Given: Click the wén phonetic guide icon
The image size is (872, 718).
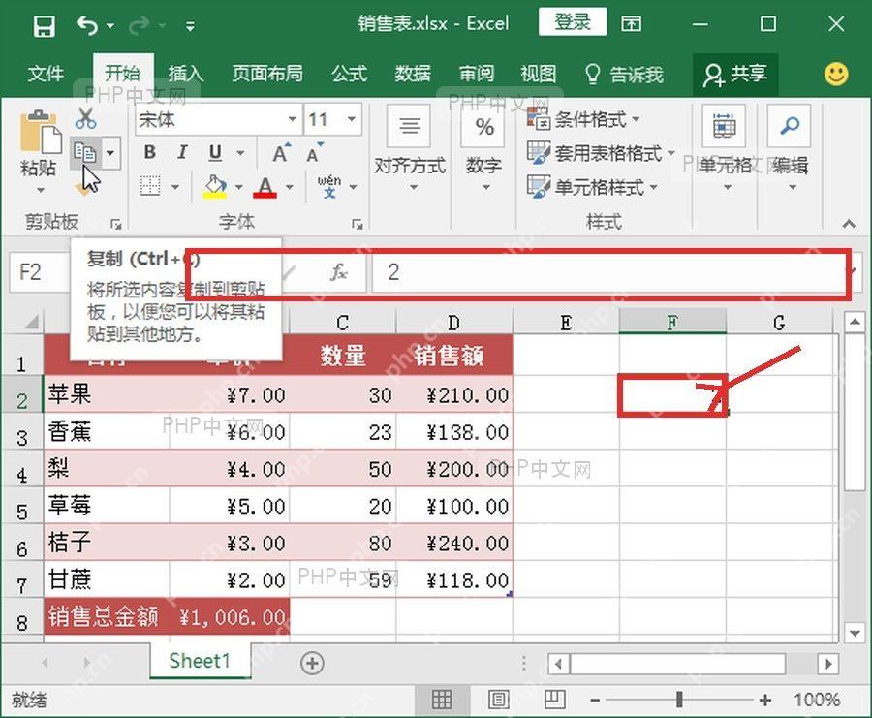Looking at the screenshot, I should click(329, 186).
